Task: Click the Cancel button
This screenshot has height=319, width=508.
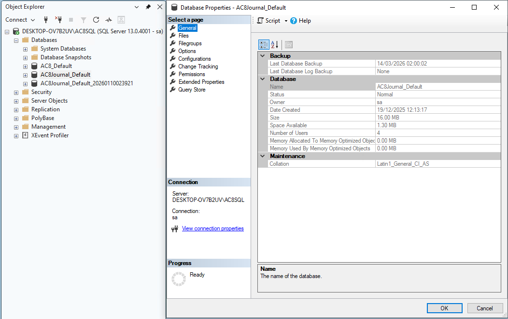Action: pos(485,308)
